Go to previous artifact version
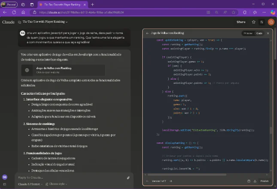Image resolution: width=277 pixels, height=189 pixels. (147, 181)
